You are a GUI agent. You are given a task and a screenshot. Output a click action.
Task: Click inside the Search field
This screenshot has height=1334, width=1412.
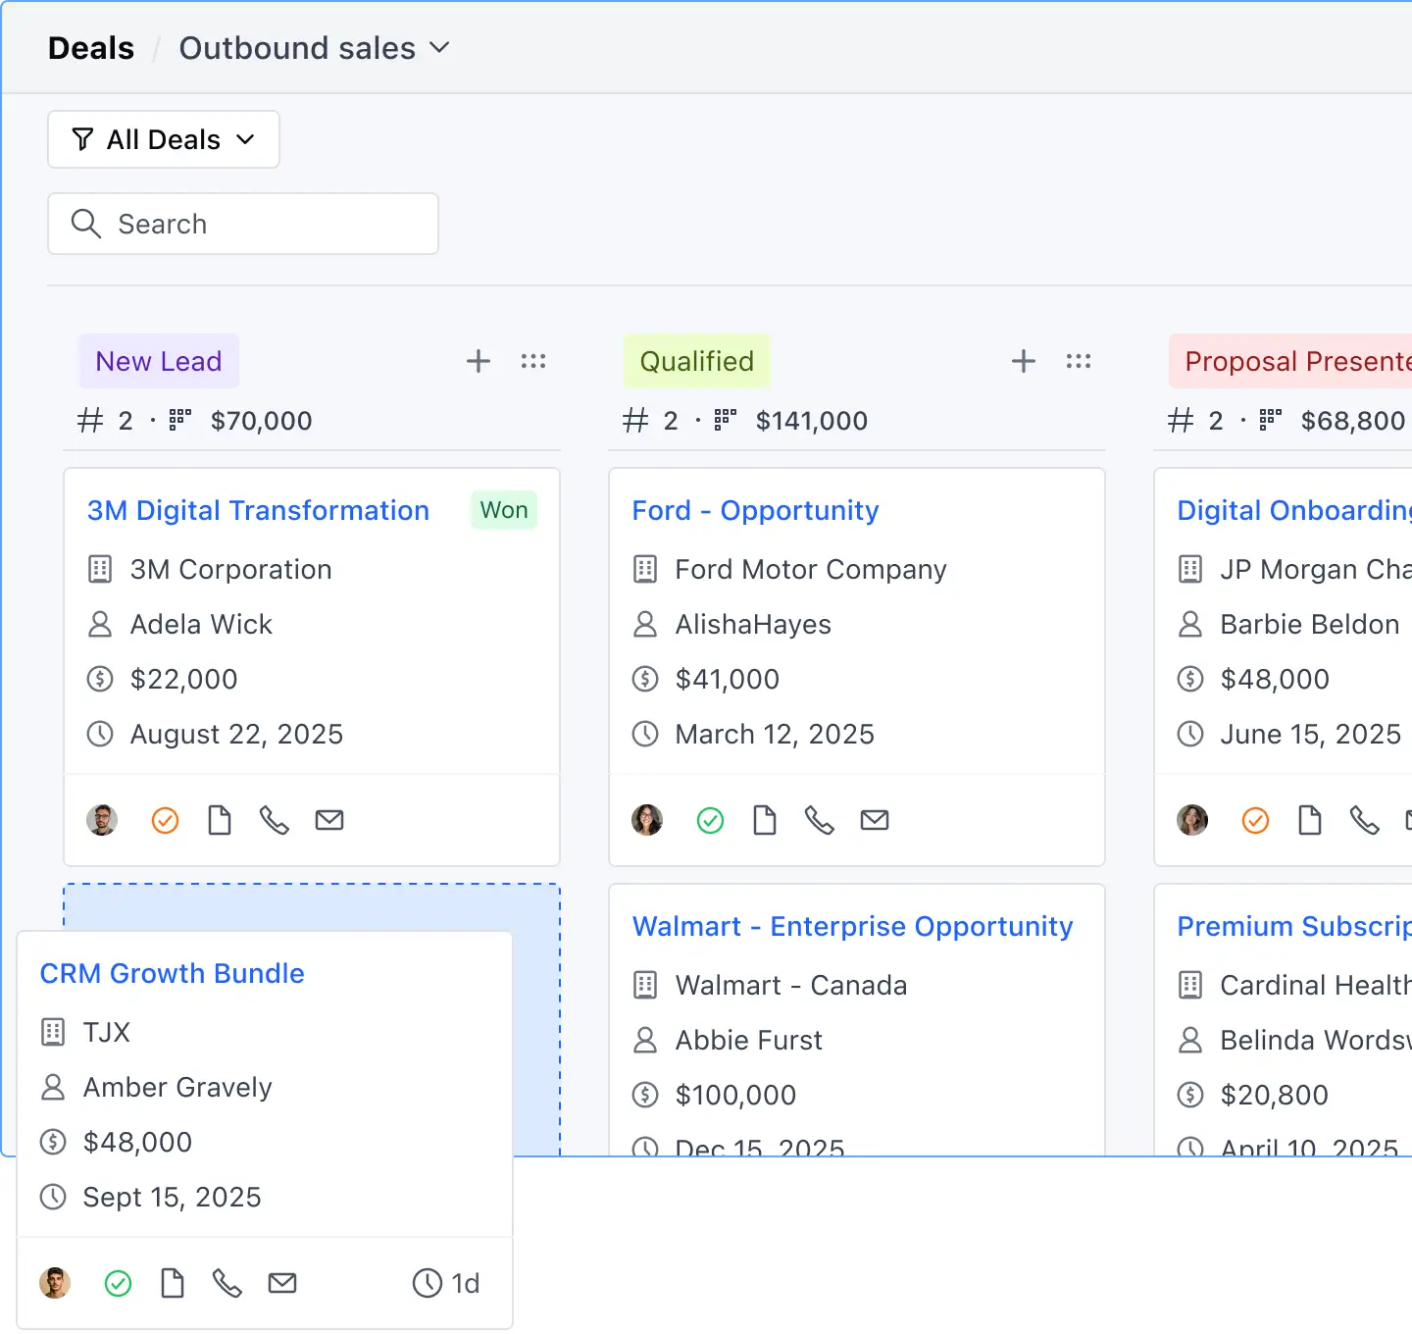click(242, 224)
